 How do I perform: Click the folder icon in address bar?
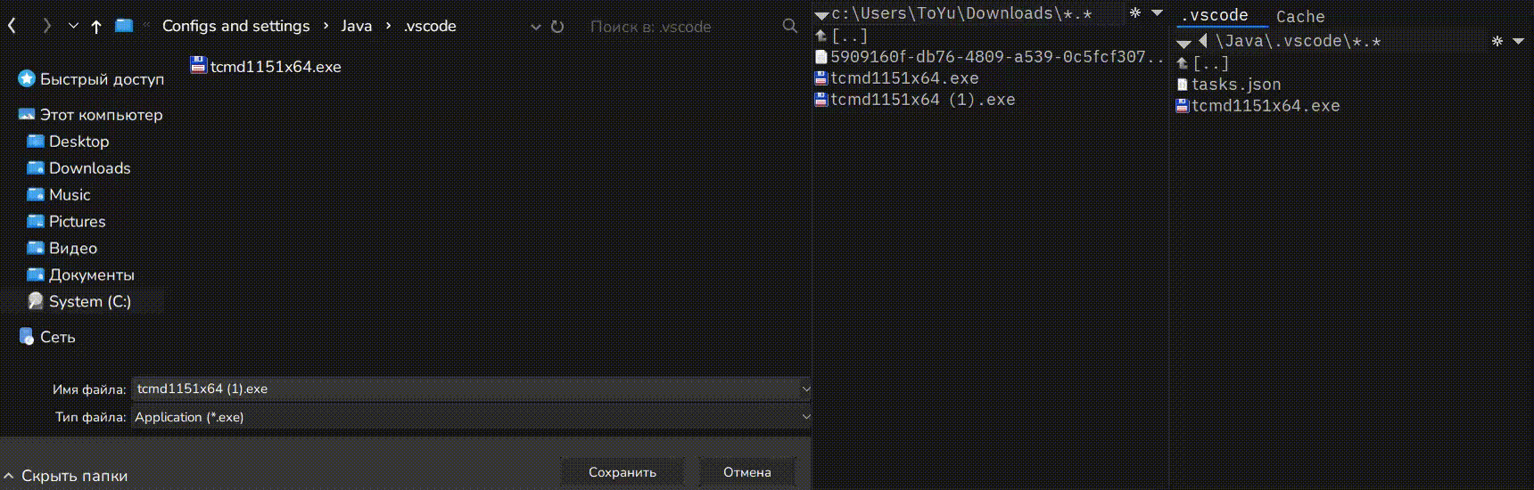coord(124,26)
